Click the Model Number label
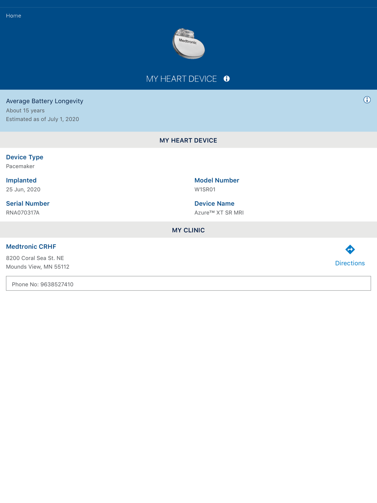The width and height of the screenshot is (377, 503). [217, 180]
